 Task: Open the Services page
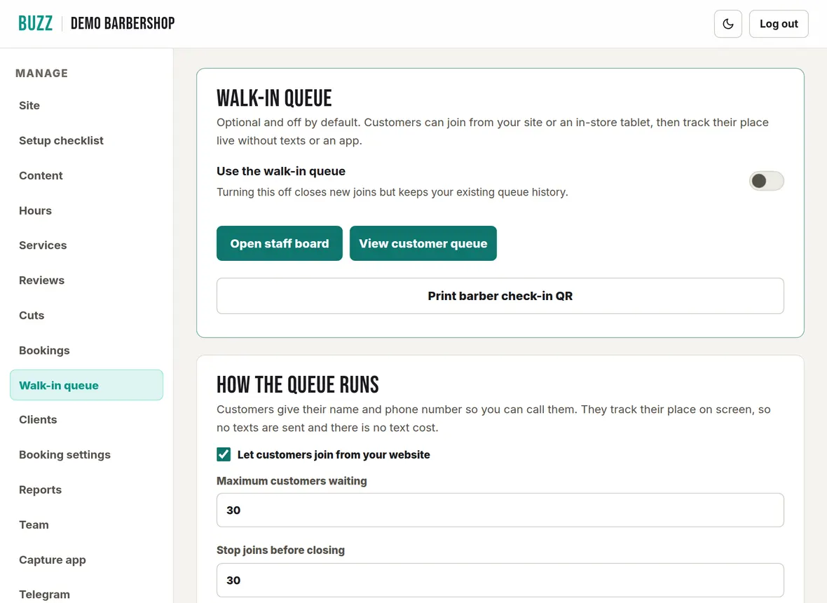pos(86,245)
